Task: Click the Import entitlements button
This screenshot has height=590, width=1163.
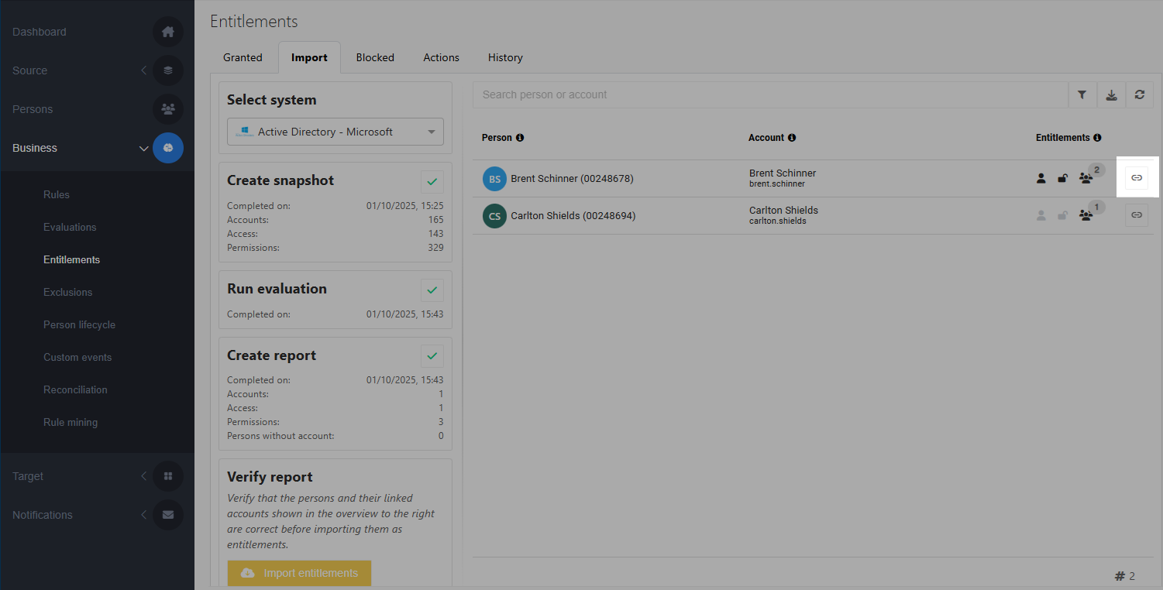Action: pos(299,573)
